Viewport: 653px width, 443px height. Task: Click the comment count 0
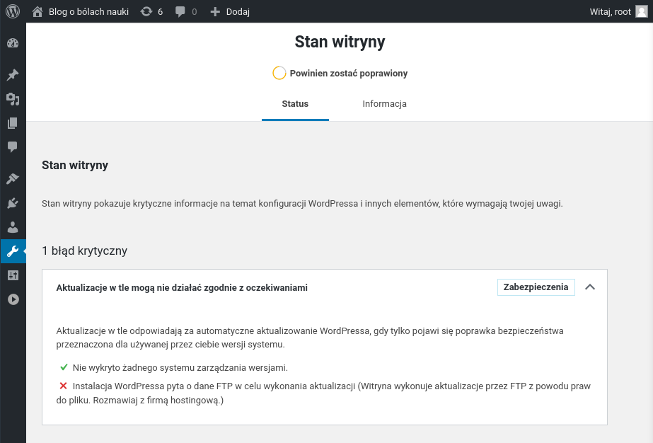[194, 11]
